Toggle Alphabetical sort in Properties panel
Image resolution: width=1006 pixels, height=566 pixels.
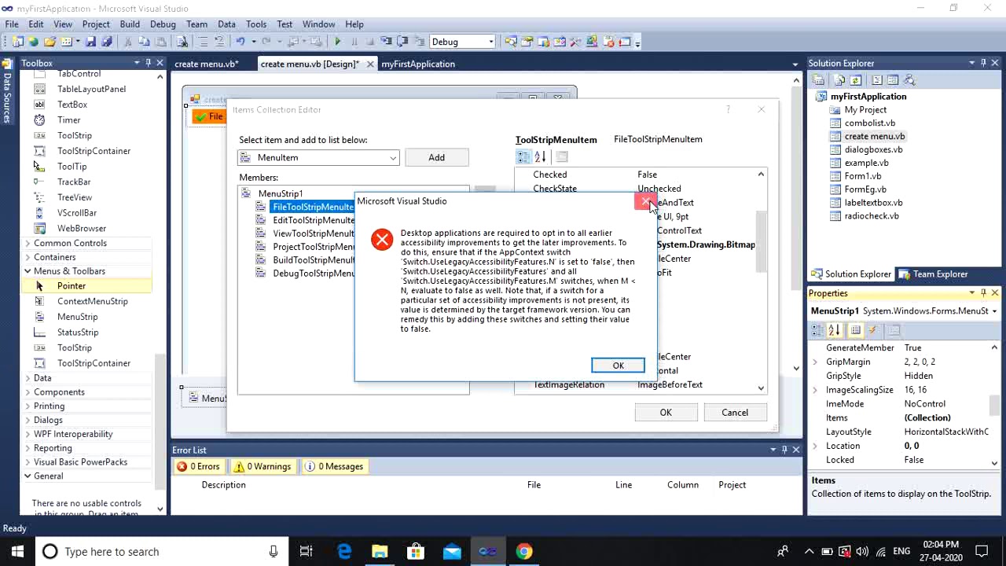835,330
